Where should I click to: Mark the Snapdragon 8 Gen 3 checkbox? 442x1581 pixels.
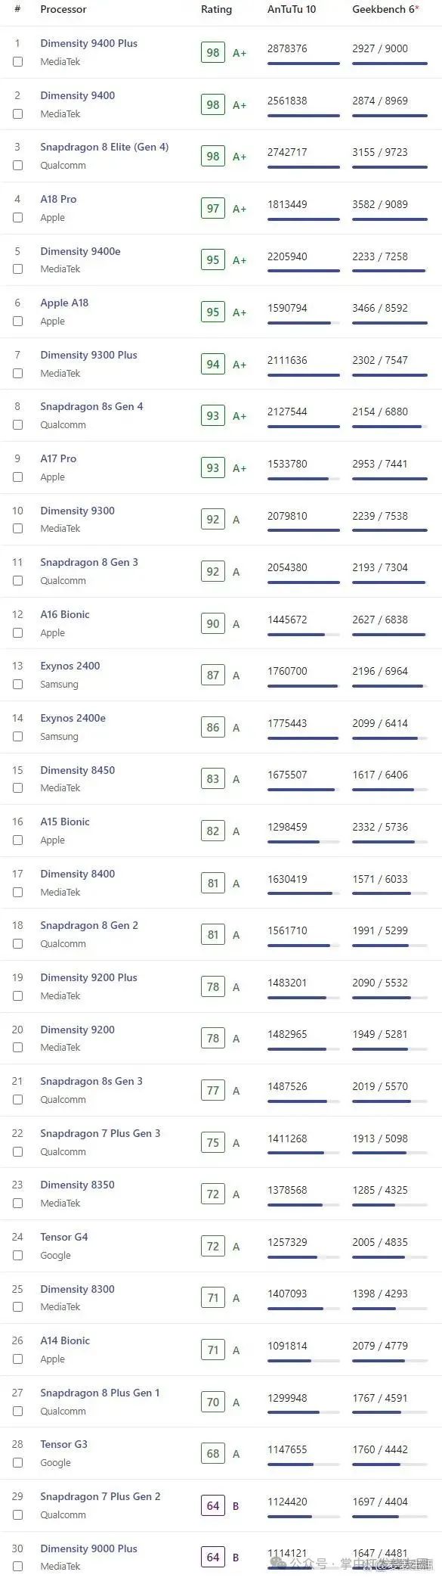(17, 581)
